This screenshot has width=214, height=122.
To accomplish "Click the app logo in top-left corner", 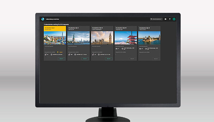I will coord(43,19).
